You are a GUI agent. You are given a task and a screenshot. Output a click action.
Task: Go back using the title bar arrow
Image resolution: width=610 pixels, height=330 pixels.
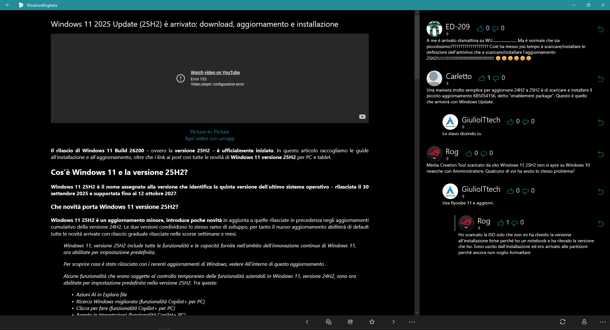click(x=8, y=5)
